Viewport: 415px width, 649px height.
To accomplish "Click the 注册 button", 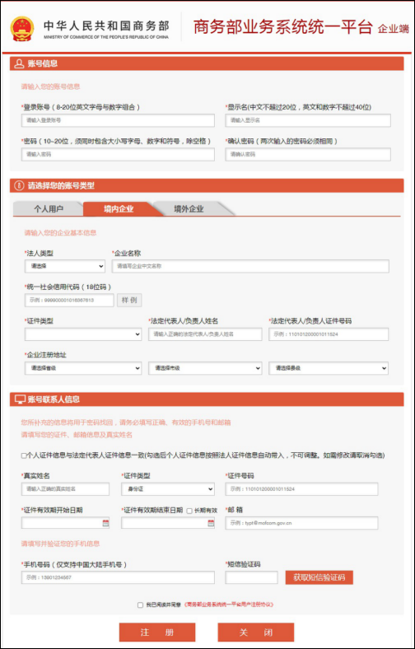I will (157, 633).
